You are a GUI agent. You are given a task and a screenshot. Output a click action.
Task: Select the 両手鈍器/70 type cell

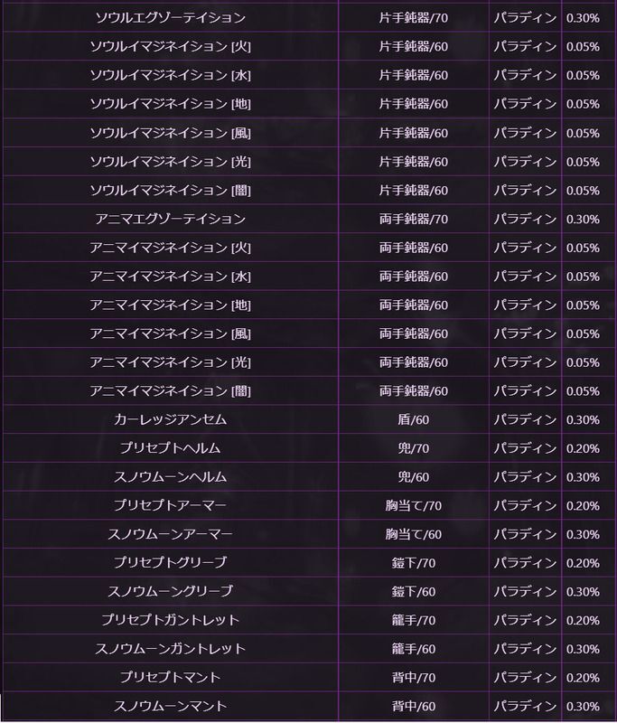413,220
